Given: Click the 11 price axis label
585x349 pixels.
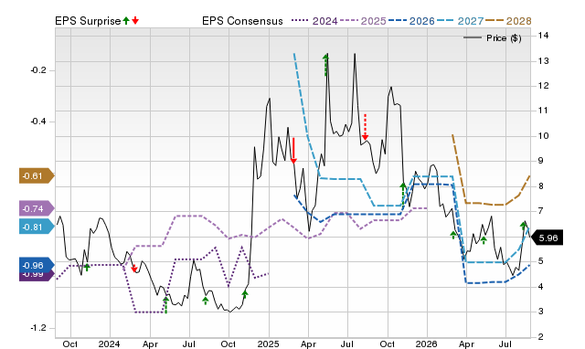Looking at the screenshot, I should click(x=543, y=111).
